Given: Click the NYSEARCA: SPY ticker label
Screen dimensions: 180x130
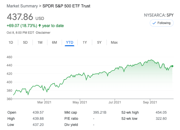Looking at the screenshot, I should click(159, 15).
